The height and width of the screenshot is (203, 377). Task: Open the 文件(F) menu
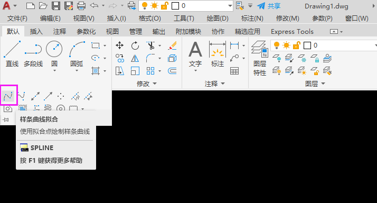coord(17,19)
